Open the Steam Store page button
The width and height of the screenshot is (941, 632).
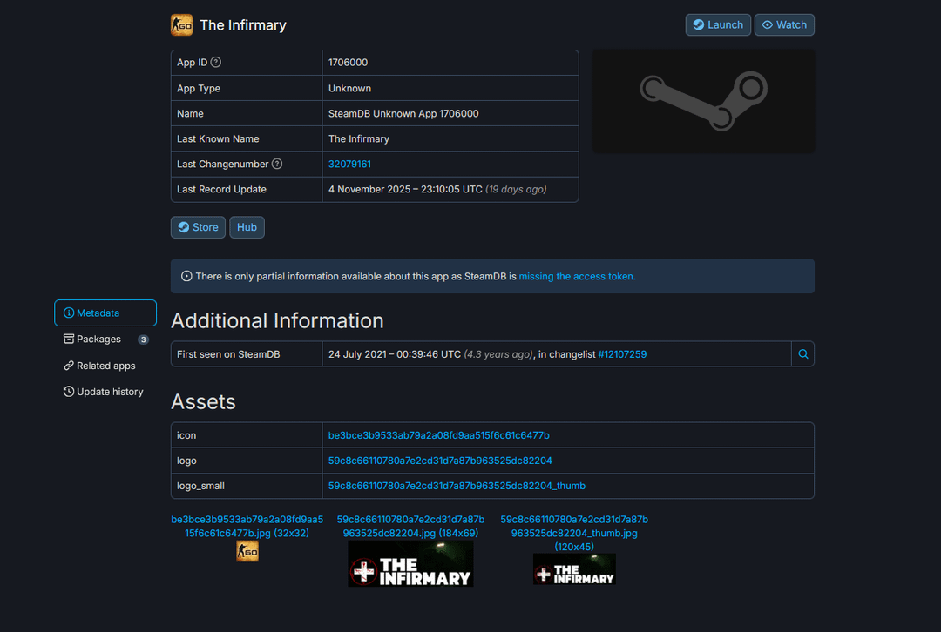tap(198, 227)
